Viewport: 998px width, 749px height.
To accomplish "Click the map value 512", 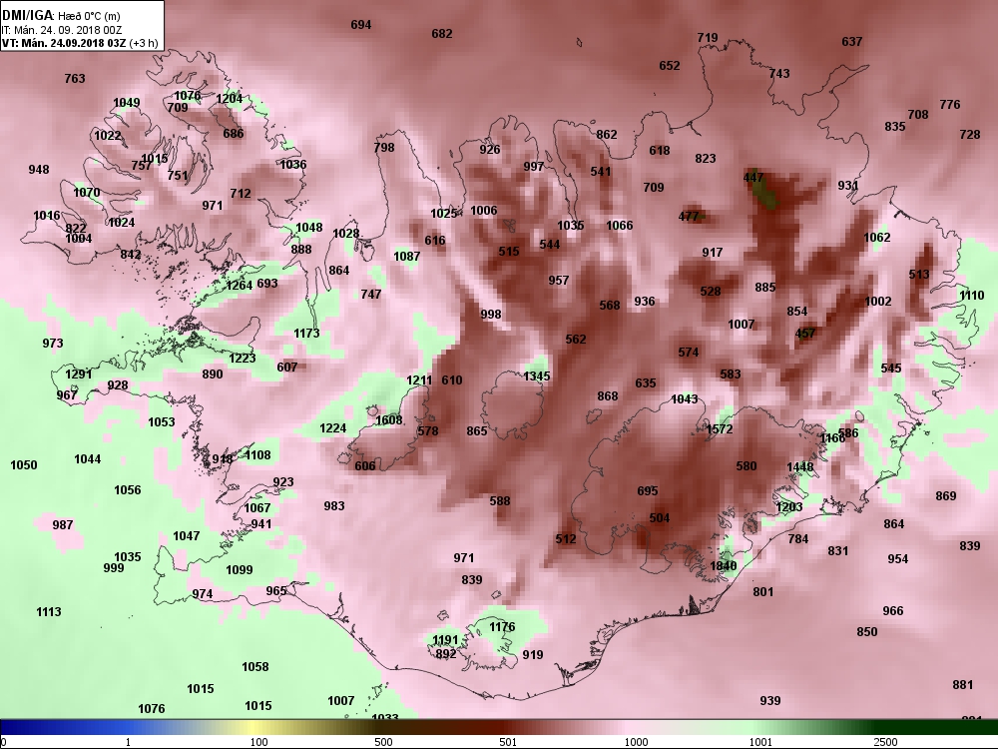I will (x=566, y=539).
